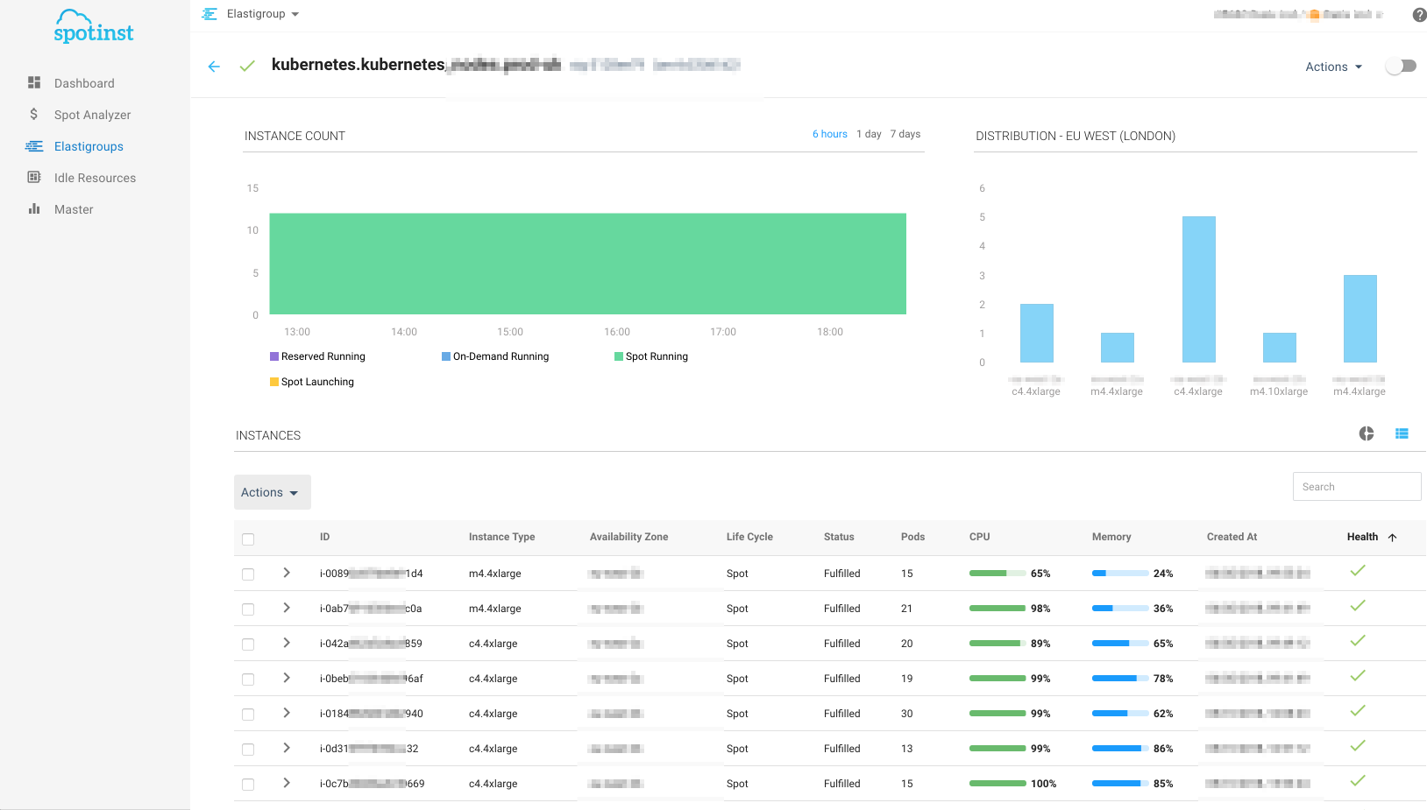Select the 1 day time range
The height and width of the screenshot is (810, 1427).
869,134
